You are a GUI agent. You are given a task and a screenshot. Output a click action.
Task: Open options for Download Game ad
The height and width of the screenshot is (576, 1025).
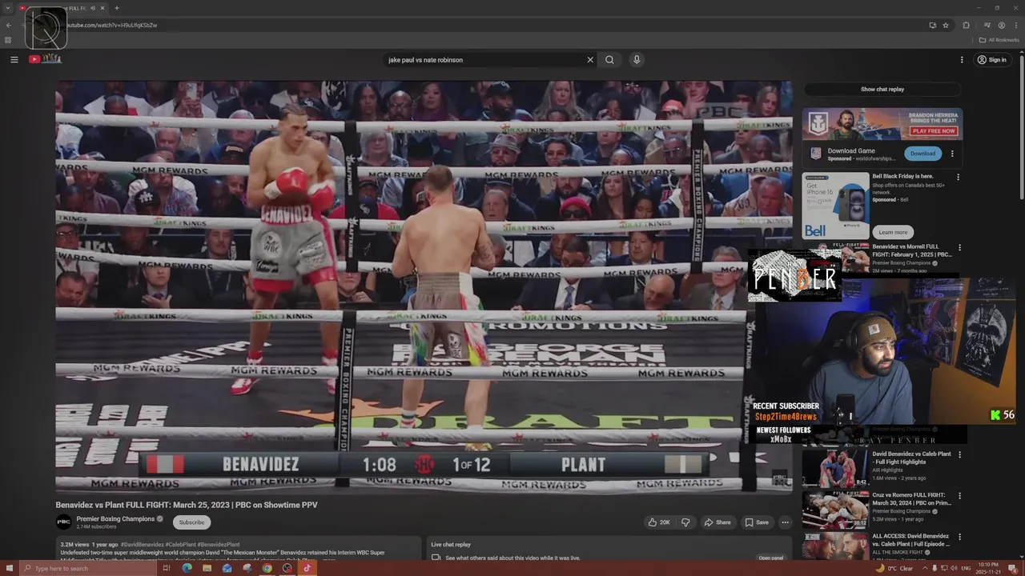click(x=952, y=154)
